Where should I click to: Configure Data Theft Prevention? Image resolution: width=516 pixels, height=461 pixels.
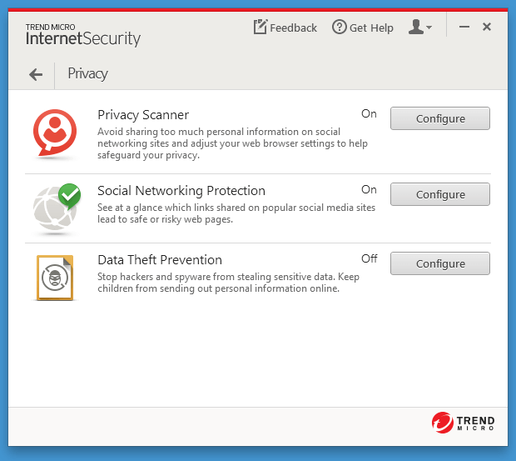pyautogui.click(x=440, y=263)
